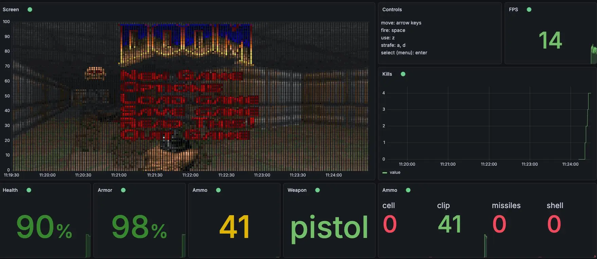Select Quit Game in the Doom menu
The height and width of the screenshot is (259, 597).
point(185,135)
